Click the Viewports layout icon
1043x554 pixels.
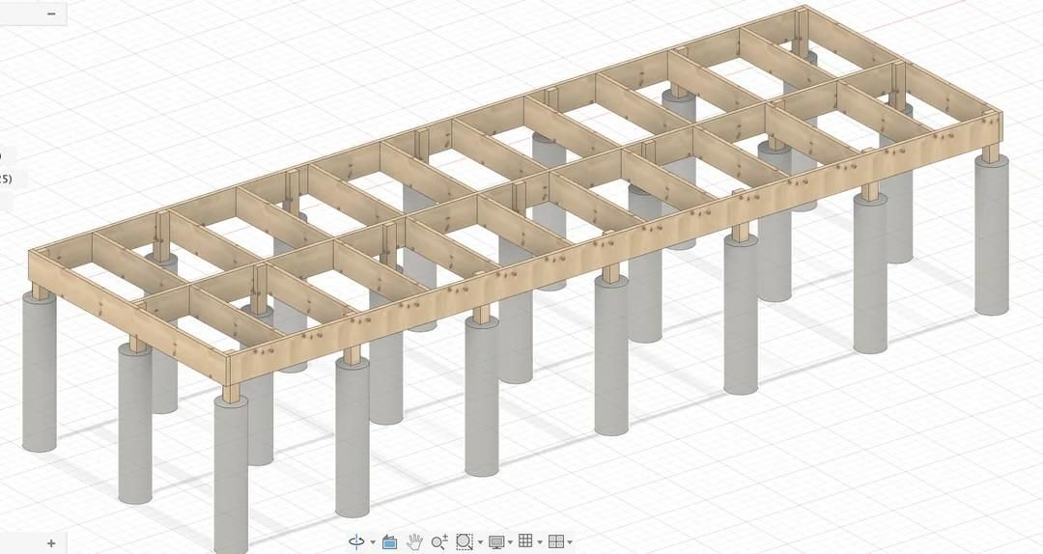(x=556, y=541)
